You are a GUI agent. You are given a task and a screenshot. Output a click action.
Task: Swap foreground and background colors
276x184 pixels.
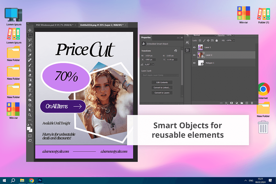tap(31, 124)
